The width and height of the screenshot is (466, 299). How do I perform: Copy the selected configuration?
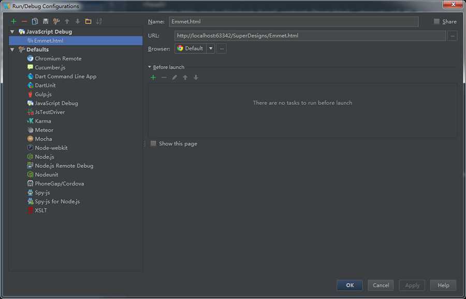point(35,21)
